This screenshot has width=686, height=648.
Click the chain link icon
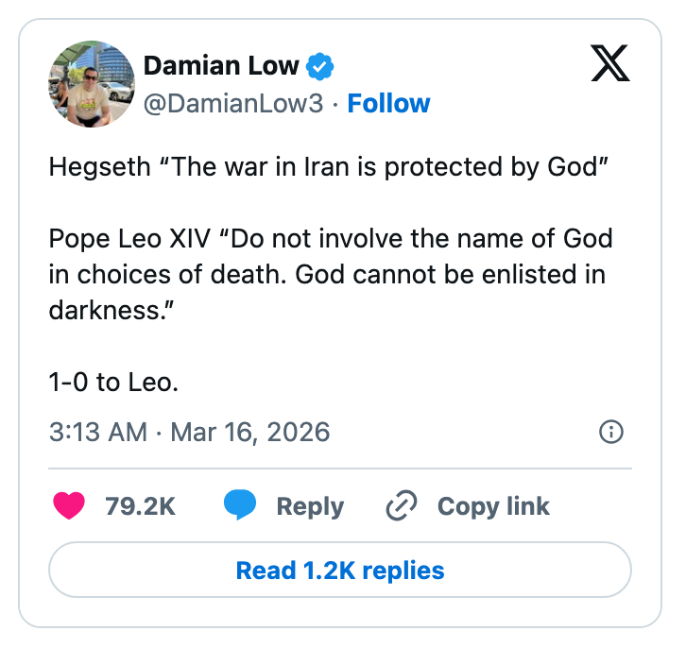402,505
